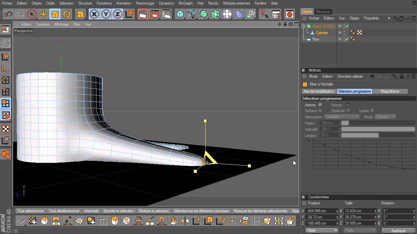Open the spline pen tools icon
Image resolution: width=417 pixels, height=234 pixels.
point(192,14)
